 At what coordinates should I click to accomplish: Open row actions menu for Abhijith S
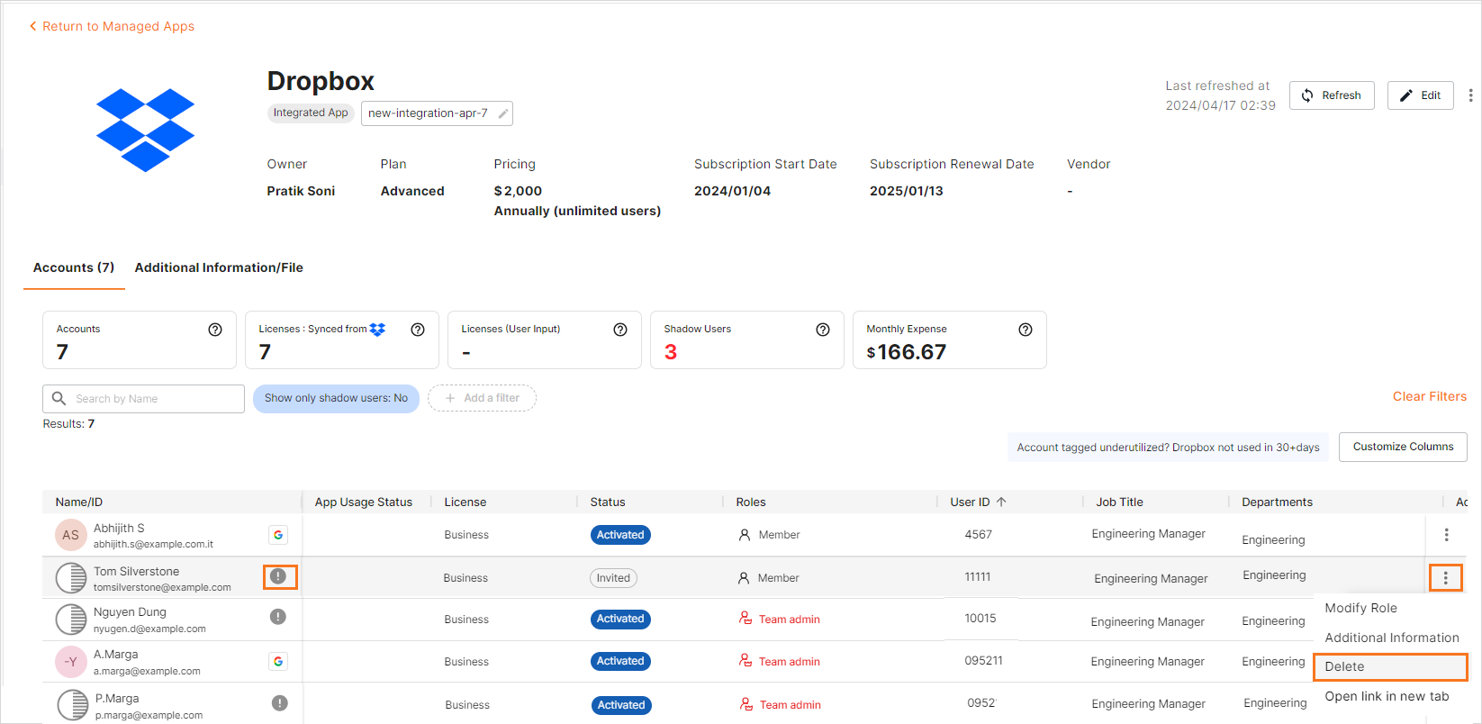[x=1447, y=535]
